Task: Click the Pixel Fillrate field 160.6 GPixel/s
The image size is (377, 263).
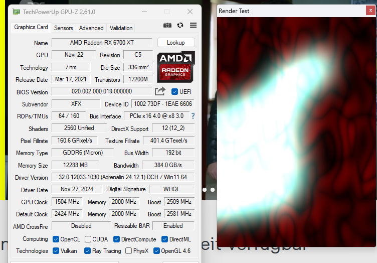Action: [75, 140]
